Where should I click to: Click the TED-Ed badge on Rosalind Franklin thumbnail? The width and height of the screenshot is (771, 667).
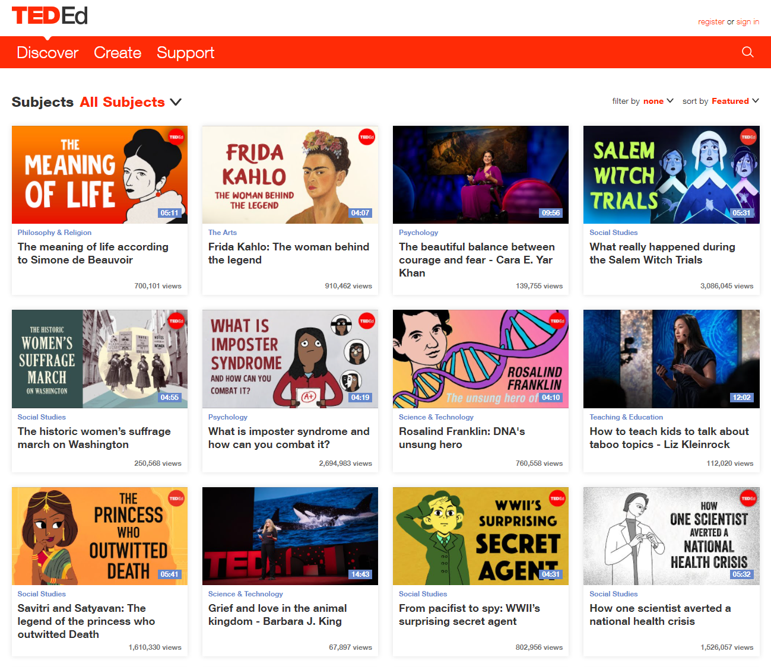pos(557,321)
